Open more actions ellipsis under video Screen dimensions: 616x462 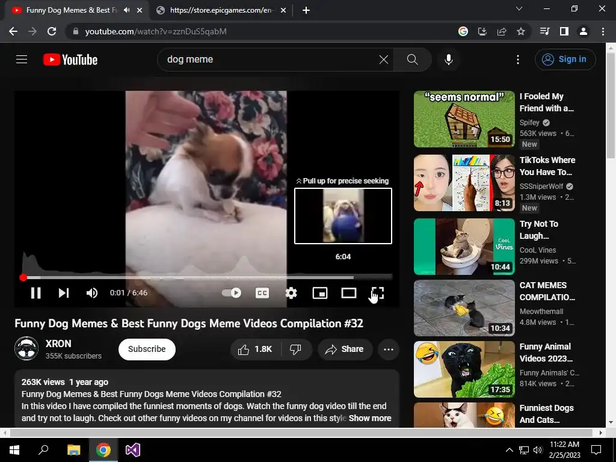(x=389, y=350)
